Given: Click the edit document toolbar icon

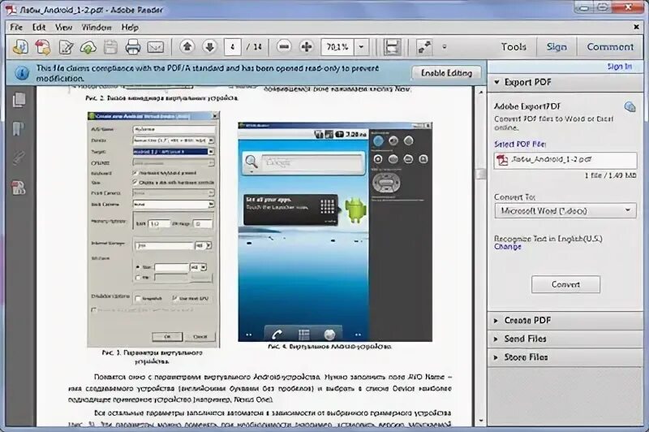Looking at the screenshot, I should point(66,47).
